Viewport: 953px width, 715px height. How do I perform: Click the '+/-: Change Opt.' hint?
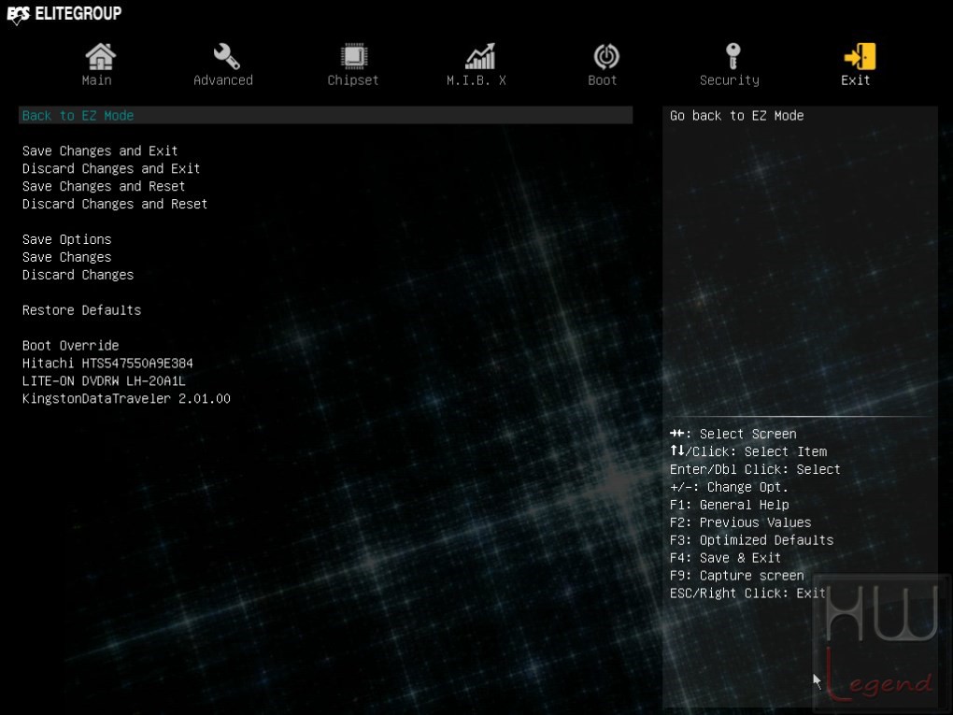click(x=729, y=487)
